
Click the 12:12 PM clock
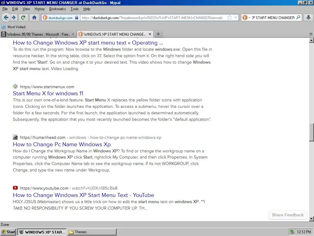304,232
